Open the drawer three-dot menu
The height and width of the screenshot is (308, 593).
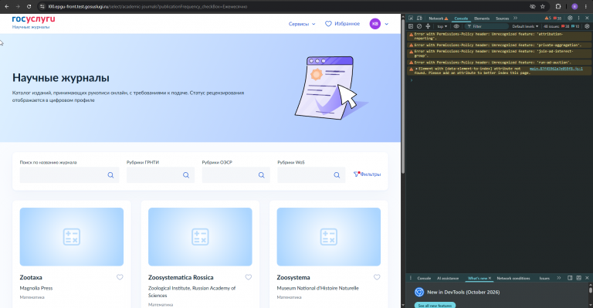tap(411, 278)
